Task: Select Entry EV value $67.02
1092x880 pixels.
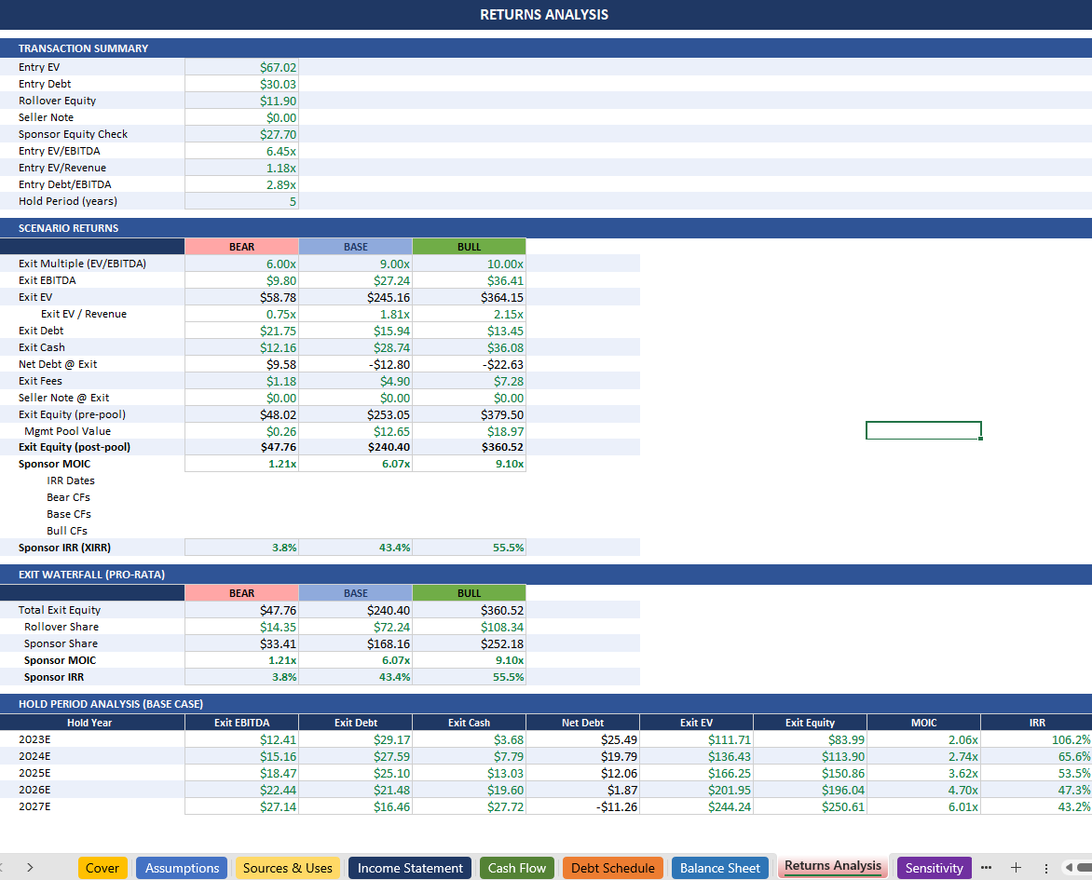Action: pos(241,67)
